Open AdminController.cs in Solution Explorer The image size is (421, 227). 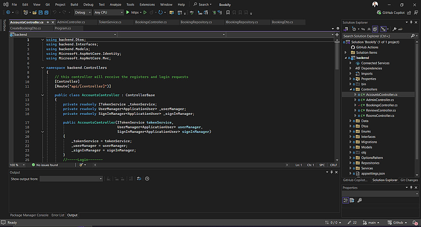tap(380, 100)
